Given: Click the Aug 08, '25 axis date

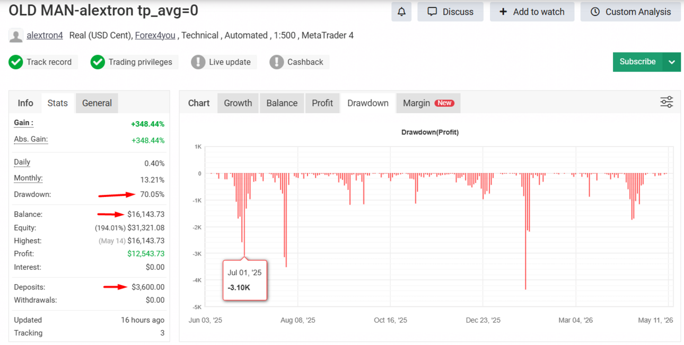Looking at the screenshot, I should (297, 320).
